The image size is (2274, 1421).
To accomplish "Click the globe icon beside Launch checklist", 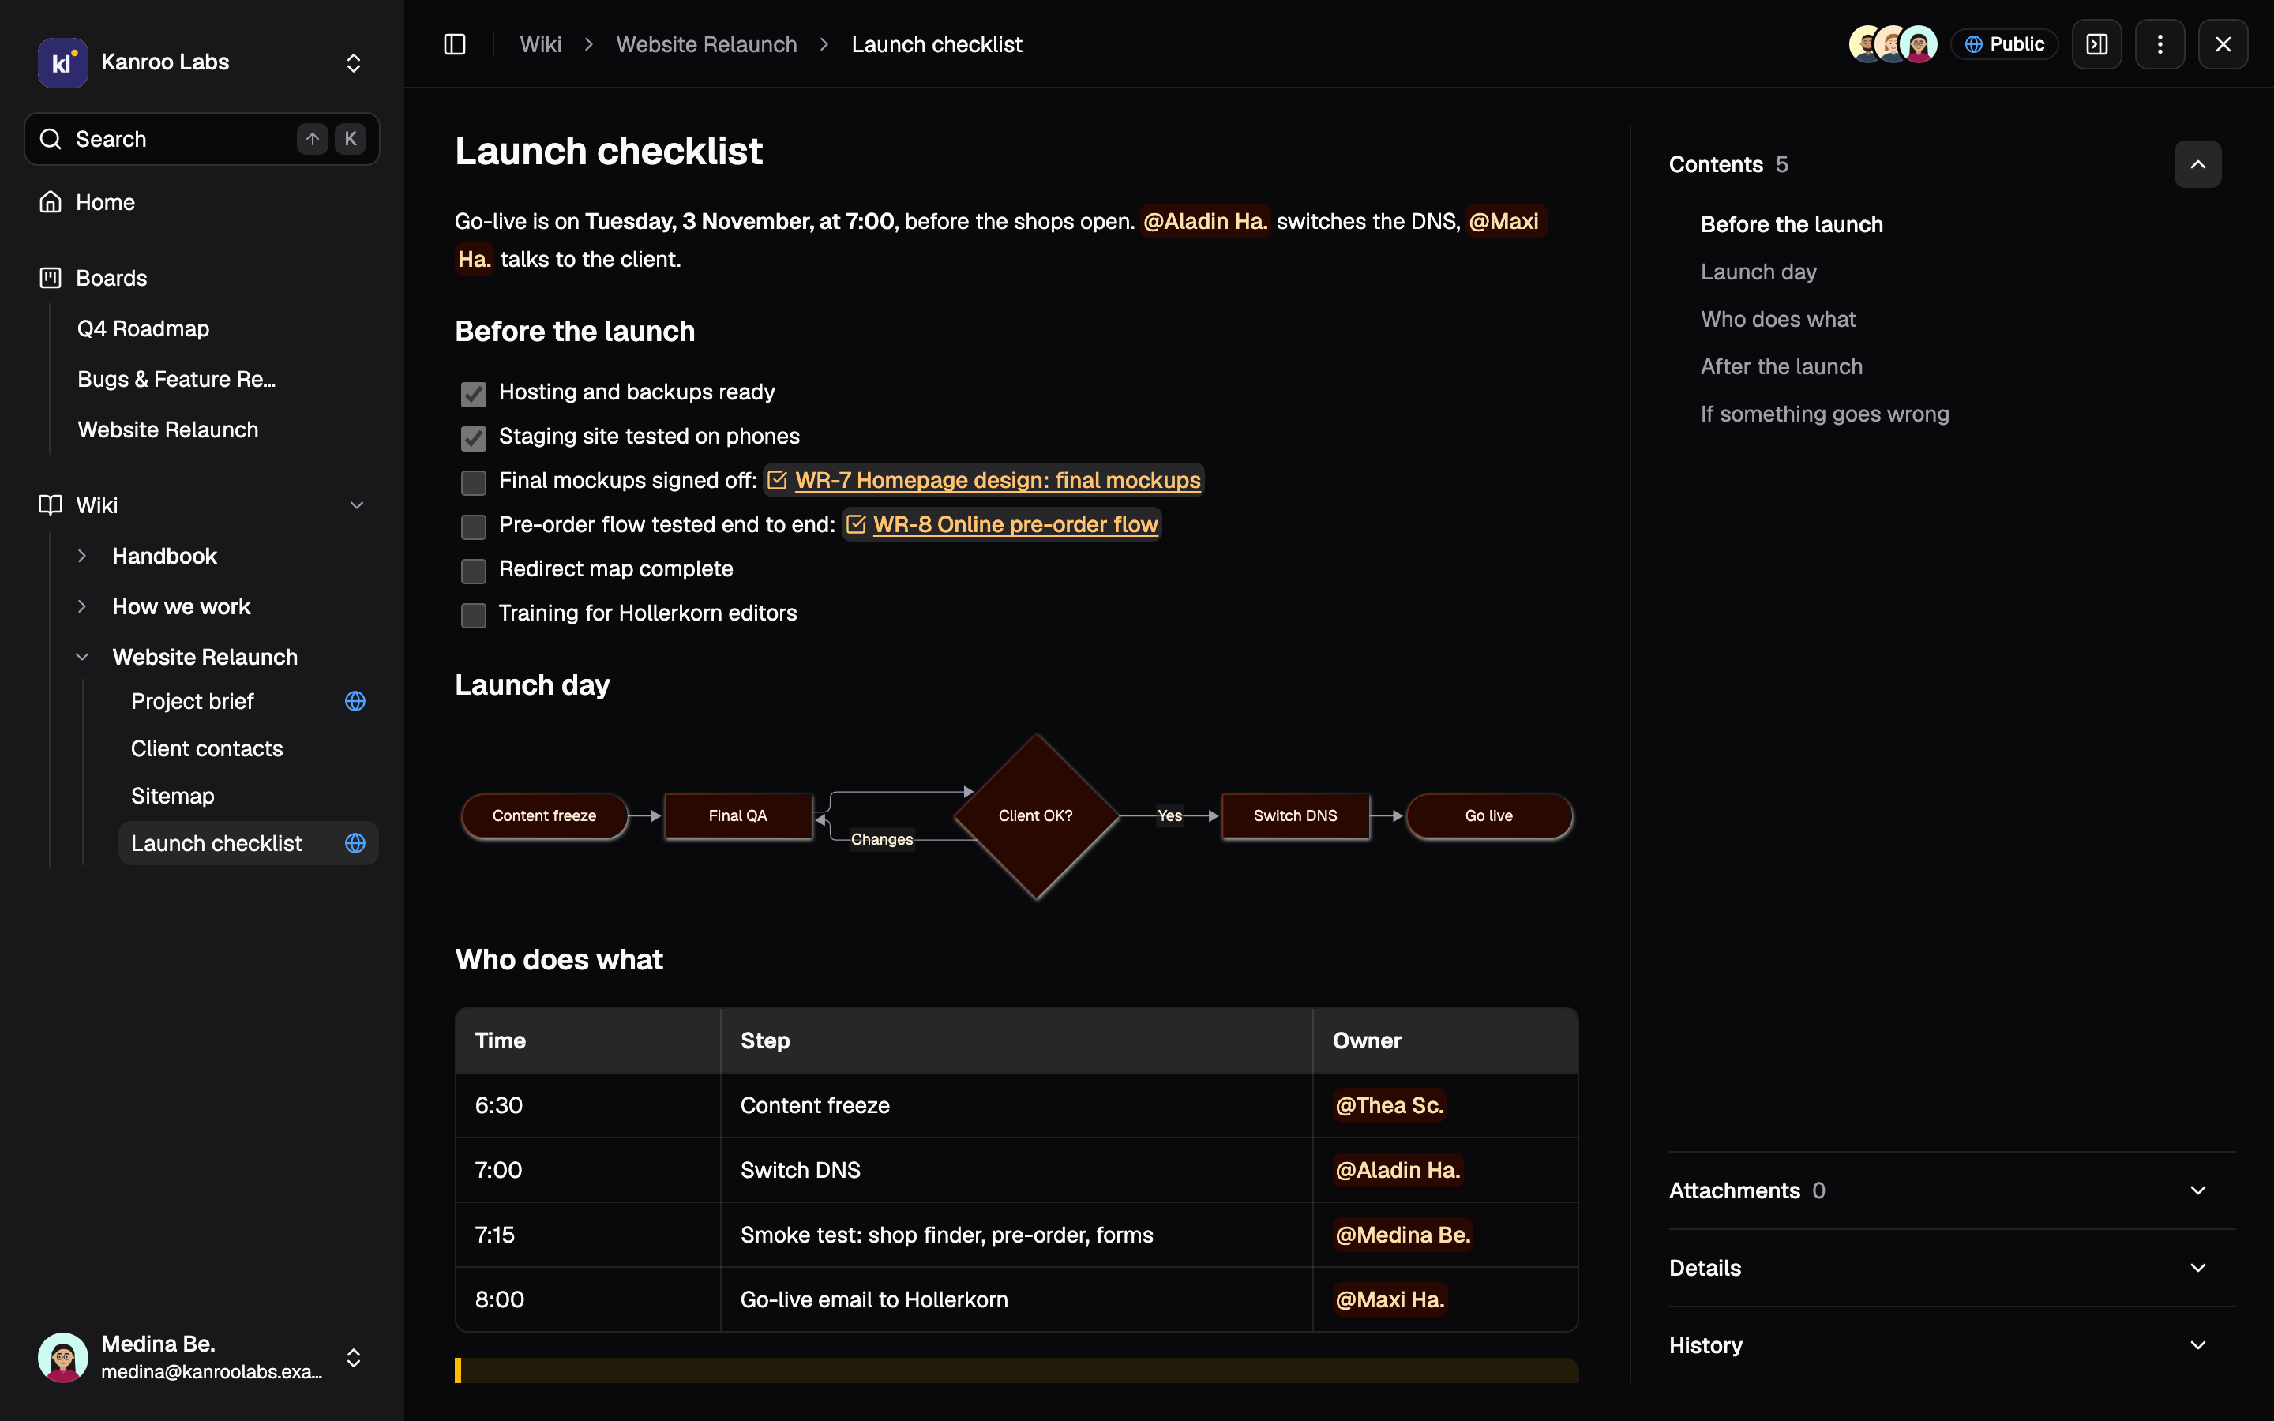I will tap(355, 843).
